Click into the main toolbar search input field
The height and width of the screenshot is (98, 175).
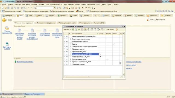click(45, 8)
